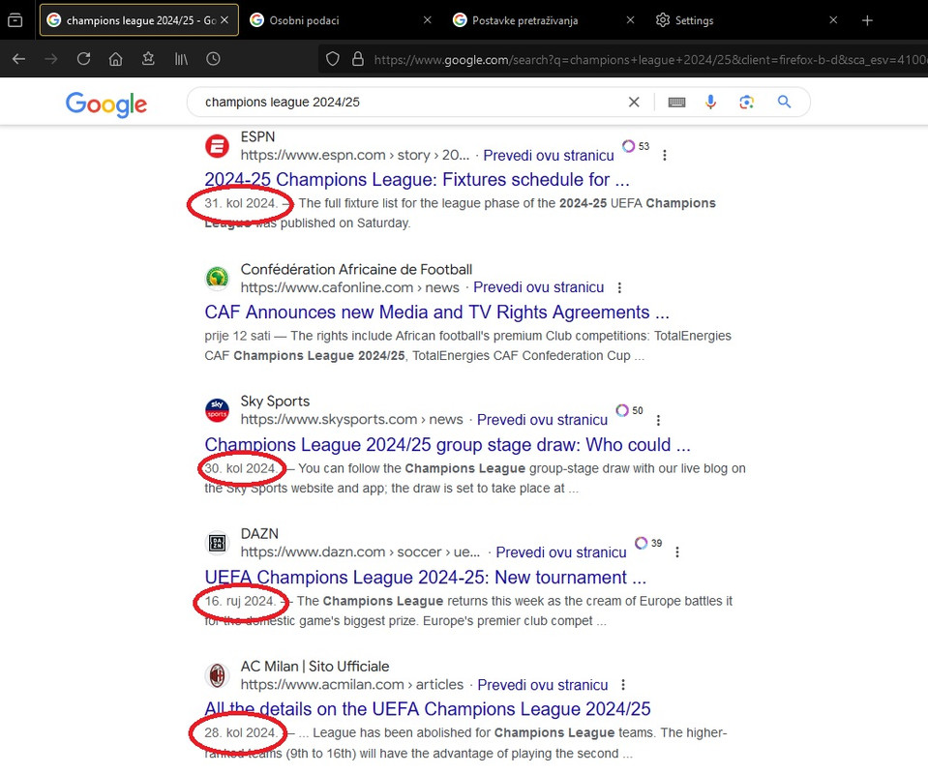The image size is (928, 774).
Task: Open the tab overview icon at top-left
Action: click(15, 20)
